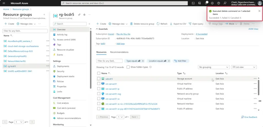Pin rg-bcdr5 to dashboard
Screen dimensions: 263x127
pos(79,15)
